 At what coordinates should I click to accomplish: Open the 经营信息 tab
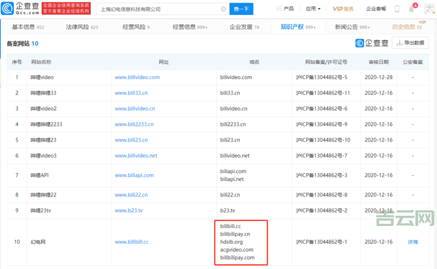pos(190,27)
